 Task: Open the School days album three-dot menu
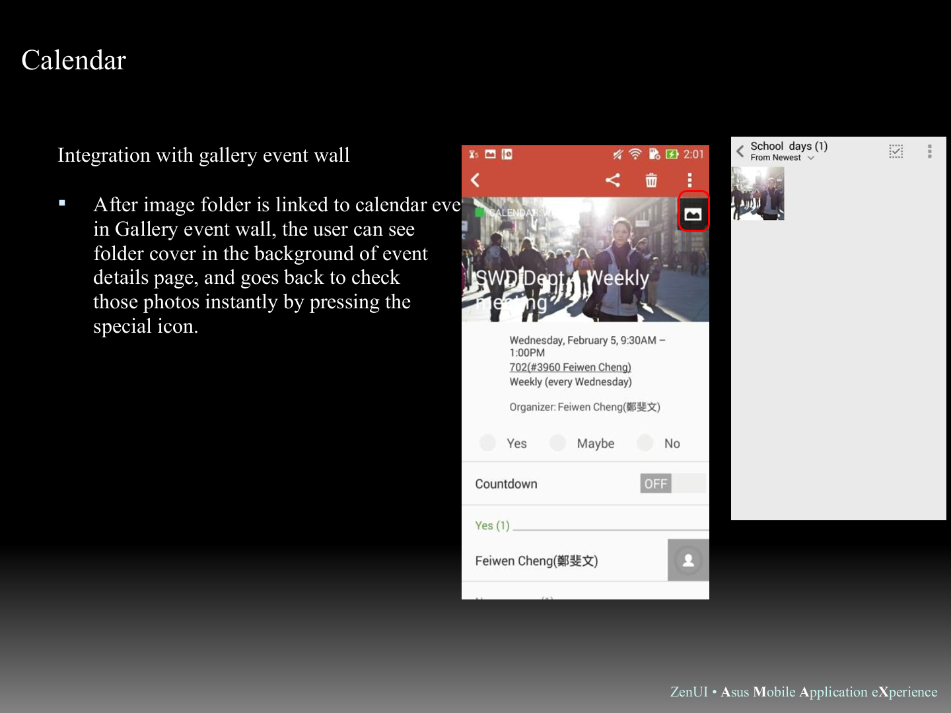pos(929,151)
